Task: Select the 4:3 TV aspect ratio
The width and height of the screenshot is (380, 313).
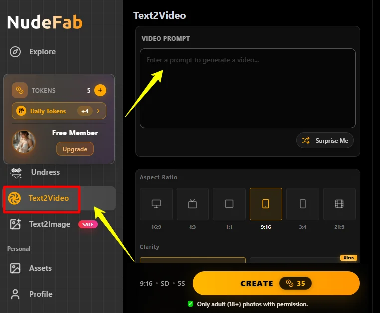Action: (192, 204)
